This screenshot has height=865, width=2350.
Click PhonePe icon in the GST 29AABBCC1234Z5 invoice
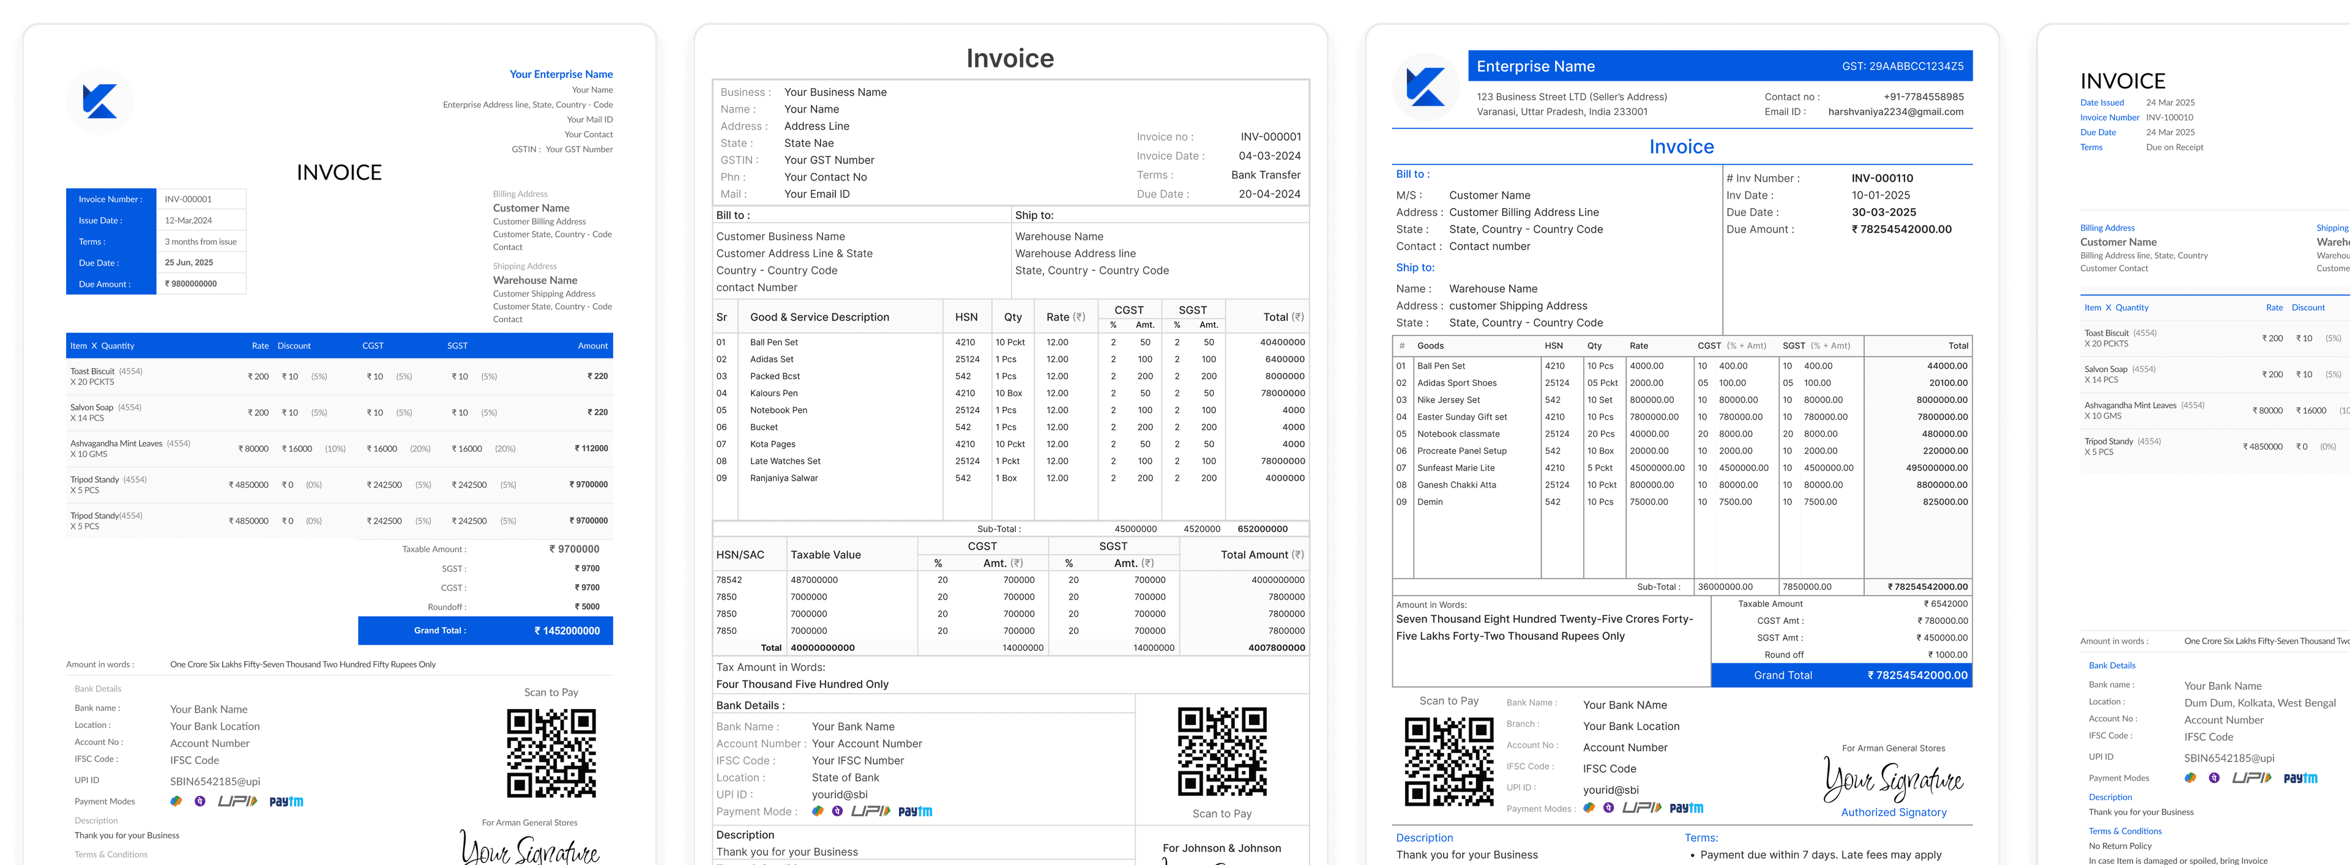[x=1608, y=807]
